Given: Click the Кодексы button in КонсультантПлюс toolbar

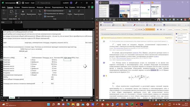Looking at the screenshot, I should (x=149, y=25).
